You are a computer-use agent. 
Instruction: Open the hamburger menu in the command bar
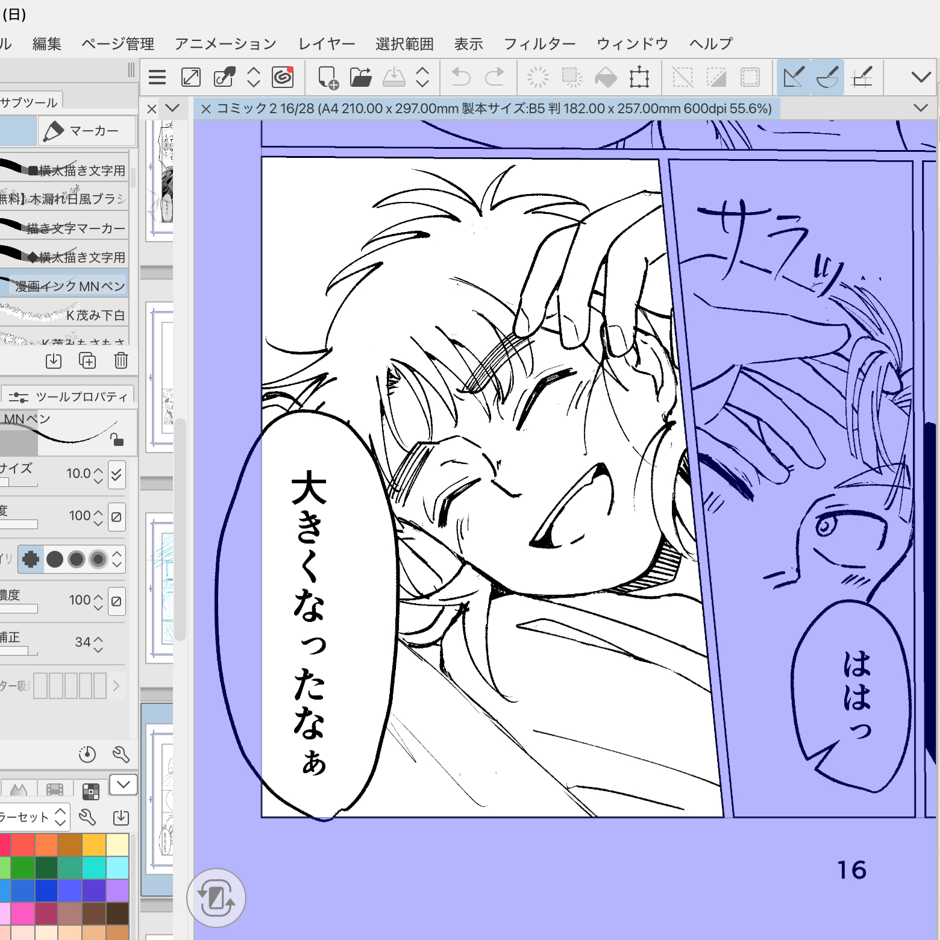coord(157,77)
